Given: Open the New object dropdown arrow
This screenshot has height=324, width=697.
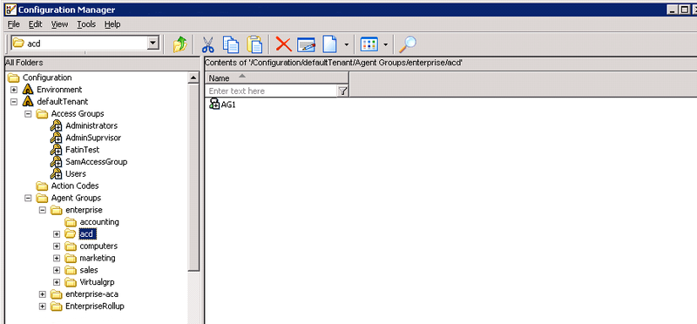Looking at the screenshot, I should (346, 44).
